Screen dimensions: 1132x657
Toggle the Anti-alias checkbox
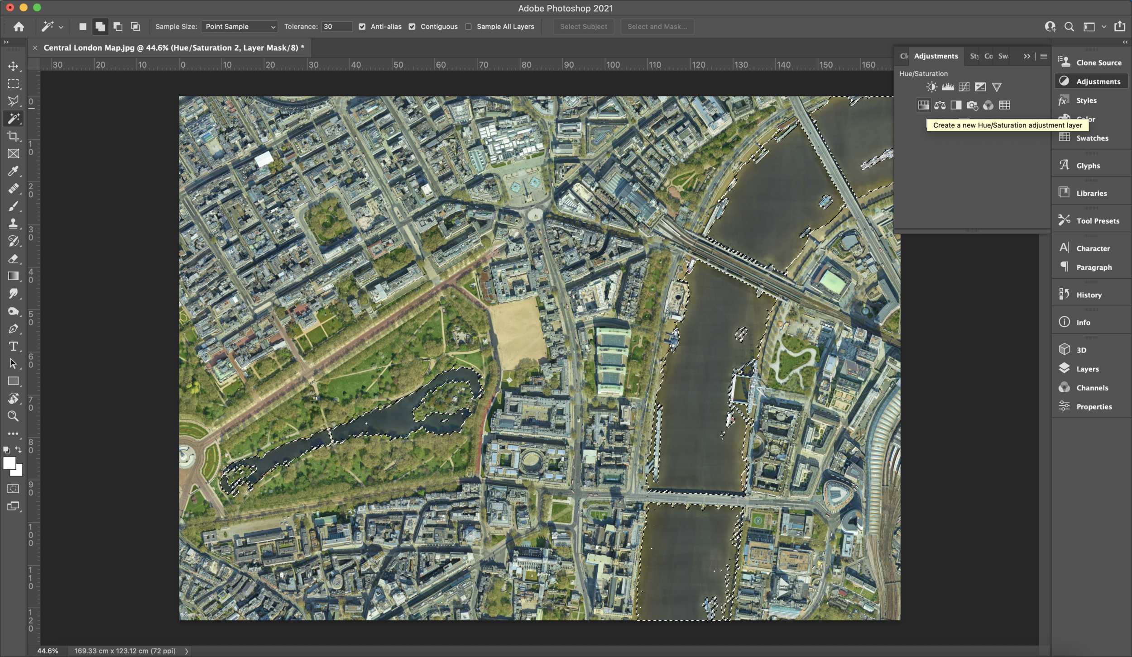pos(362,27)
